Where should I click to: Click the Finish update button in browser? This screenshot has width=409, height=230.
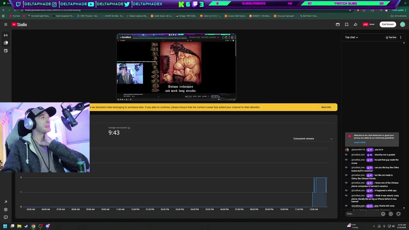(x=398, y=10)
